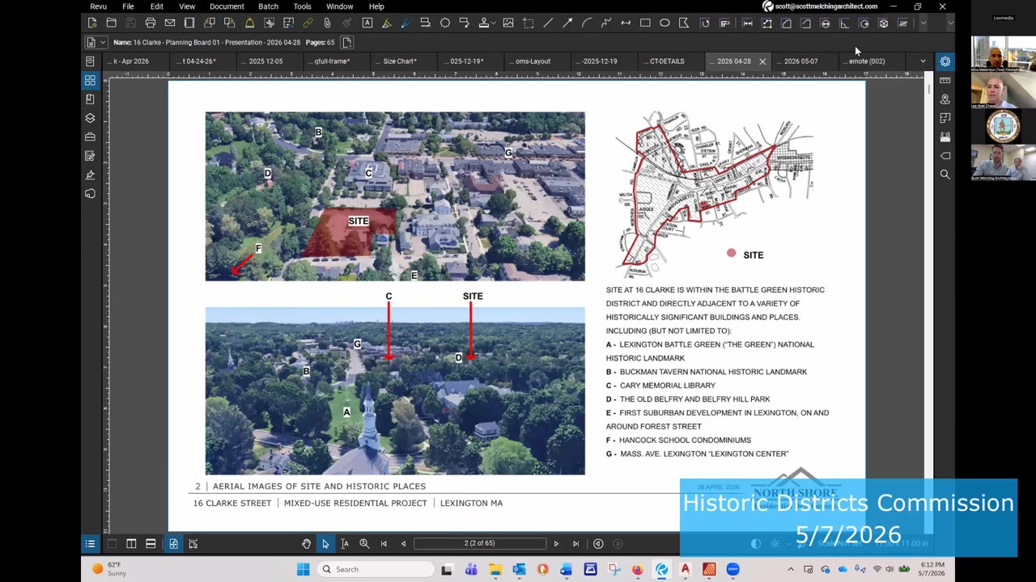Select the Volume measurement tool
Viewport: 1036px width, 582px height.
[x=883, y=23]
